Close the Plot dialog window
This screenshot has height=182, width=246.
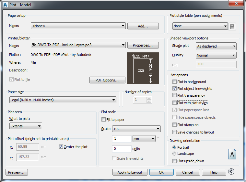pos(236,3)
